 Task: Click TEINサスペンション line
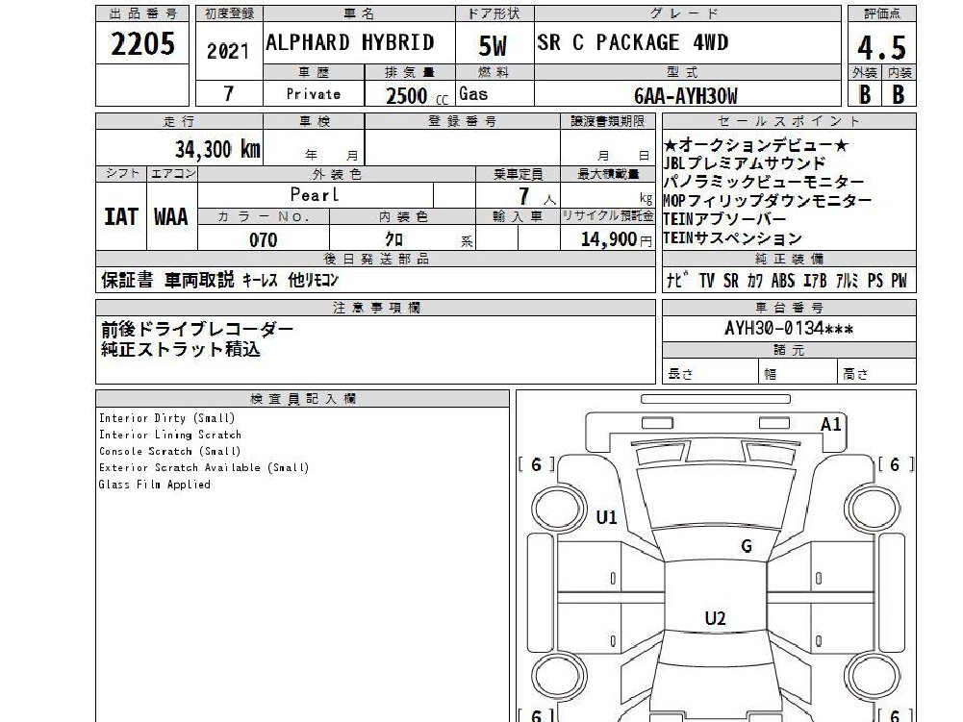pyautogui.click(x=733, y=237)
